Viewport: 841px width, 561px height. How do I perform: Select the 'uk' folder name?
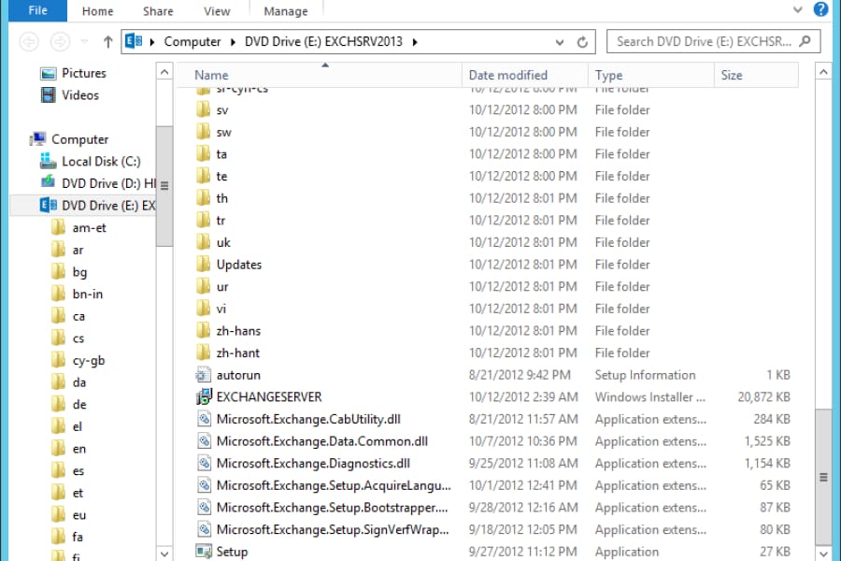coord(223,242)
